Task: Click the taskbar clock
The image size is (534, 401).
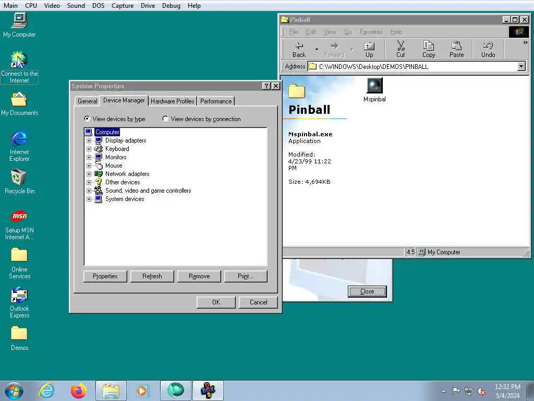Action: pyautogui.click(x=507, y=391)
